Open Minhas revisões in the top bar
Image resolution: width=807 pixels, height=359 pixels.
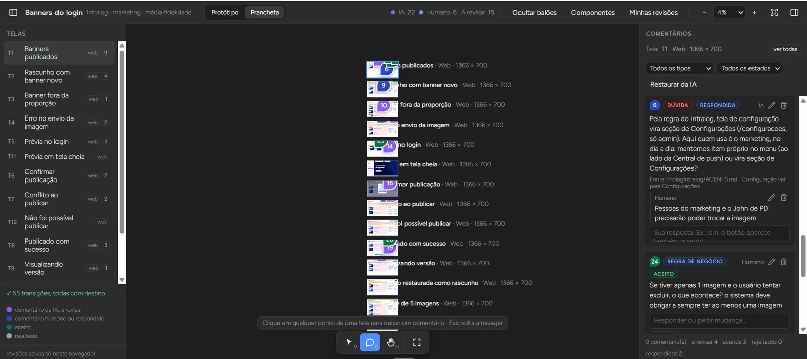coord(654,13)
